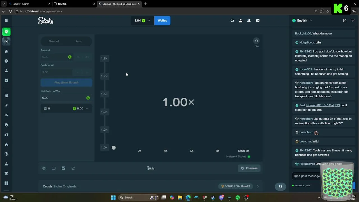The image size is (359, 202).
Task: Open the Fairness button
Action: (249, 168)
